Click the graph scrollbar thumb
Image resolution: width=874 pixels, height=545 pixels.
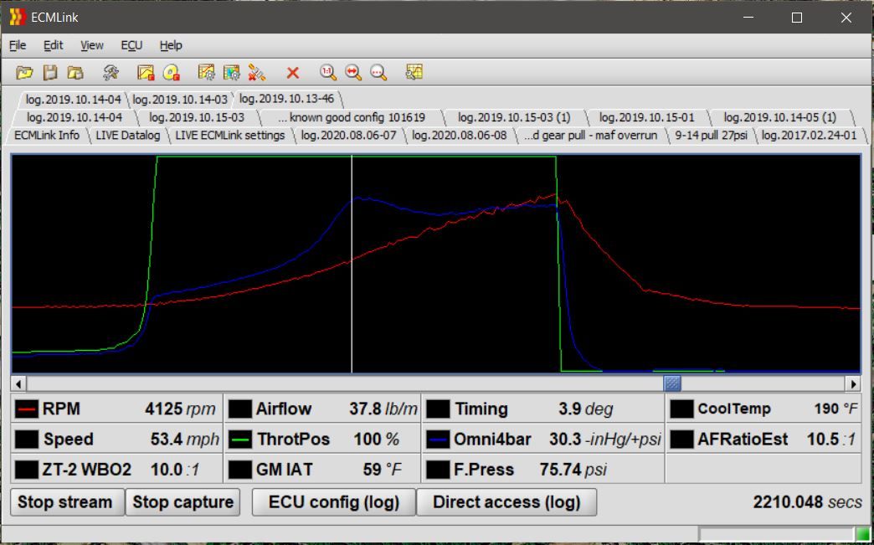[x=672, y=383]
